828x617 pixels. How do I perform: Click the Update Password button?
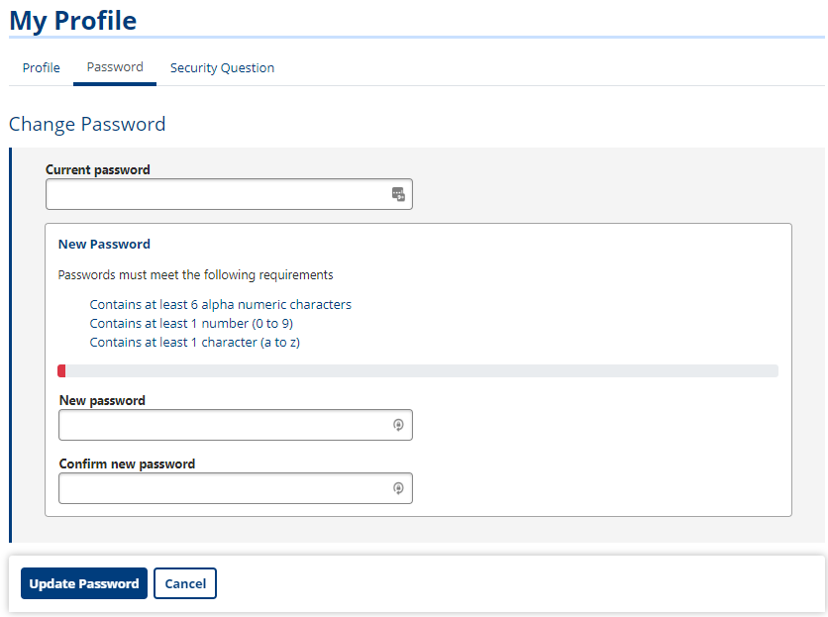pyautogui.click(x=84, y=583)
